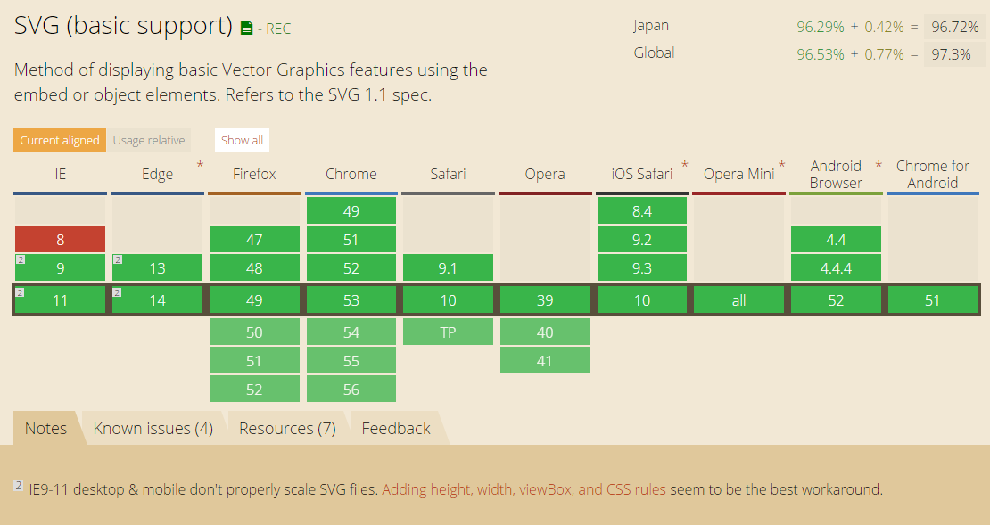Select the Current aligned view

[60, 140]
